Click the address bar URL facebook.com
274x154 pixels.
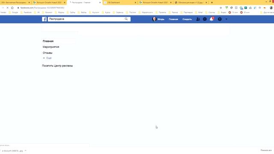(x=42, y=8)
